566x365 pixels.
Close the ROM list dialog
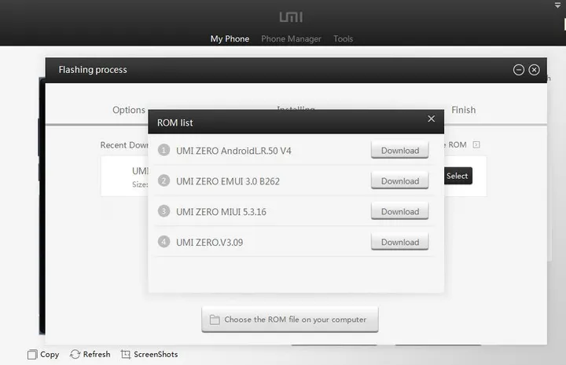click(x=431, y=119)
